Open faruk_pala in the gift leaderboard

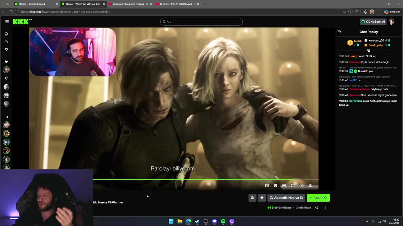point(376,45)
